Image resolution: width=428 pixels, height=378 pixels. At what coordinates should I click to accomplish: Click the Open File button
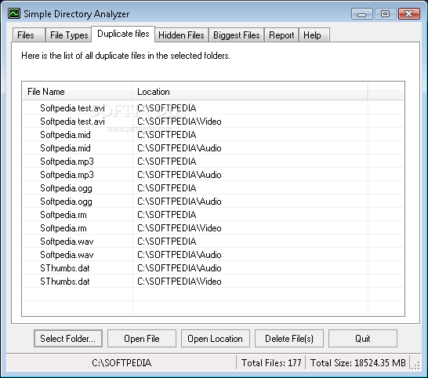coord(142,339)
